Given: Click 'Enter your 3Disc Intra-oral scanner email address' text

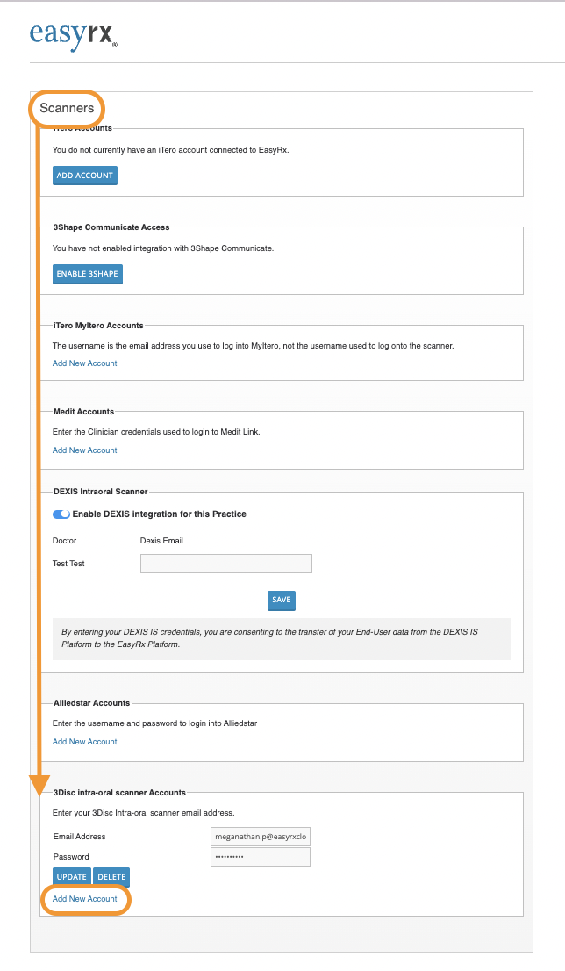Looking at the screenshot, I should [144, 813].
